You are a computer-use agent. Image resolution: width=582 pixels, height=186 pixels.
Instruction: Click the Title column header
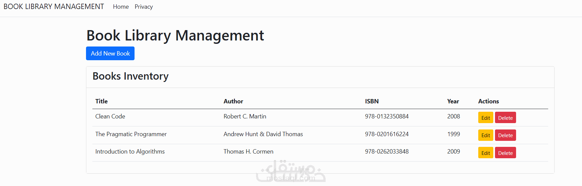pyautogui.click(x=101, y=101)
